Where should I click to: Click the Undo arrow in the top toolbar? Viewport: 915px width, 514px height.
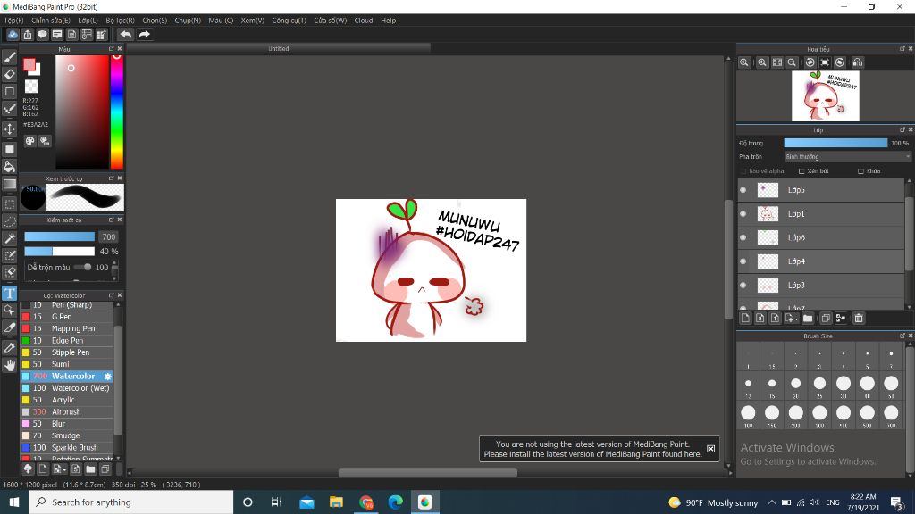(x=125, y=35)
